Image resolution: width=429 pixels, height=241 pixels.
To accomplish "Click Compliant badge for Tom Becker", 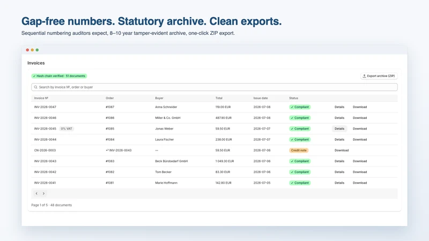I will (x=300, y=172).
